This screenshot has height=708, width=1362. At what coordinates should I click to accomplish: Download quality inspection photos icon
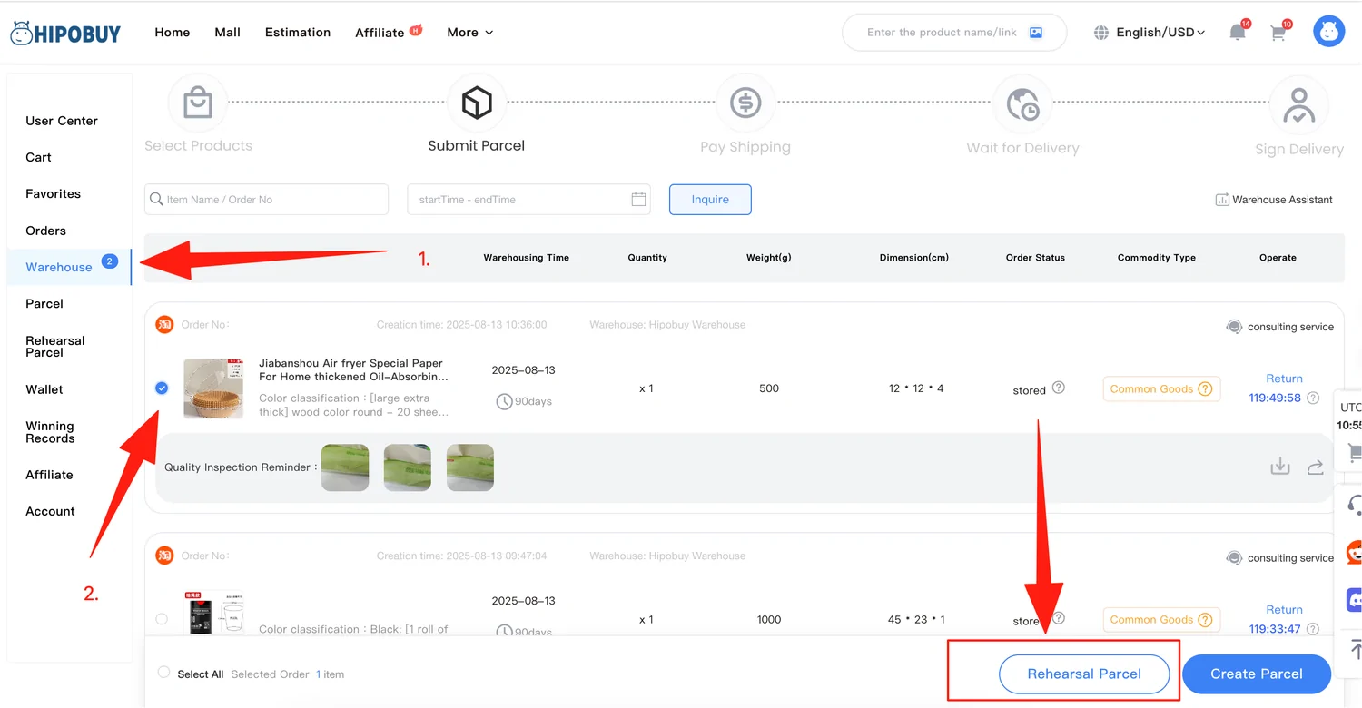click(1280, 467)
